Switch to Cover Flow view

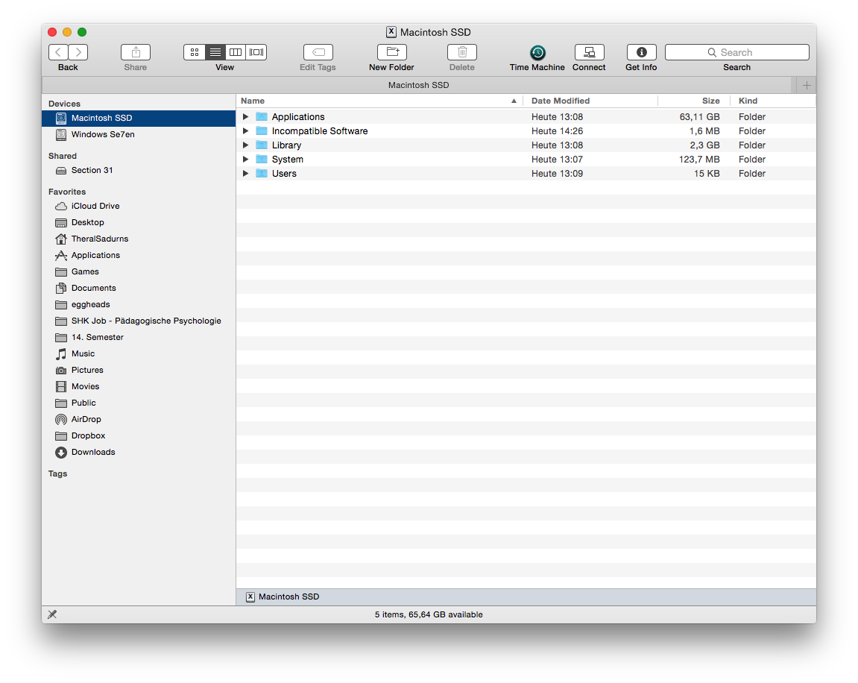click(x=256, y=52)
